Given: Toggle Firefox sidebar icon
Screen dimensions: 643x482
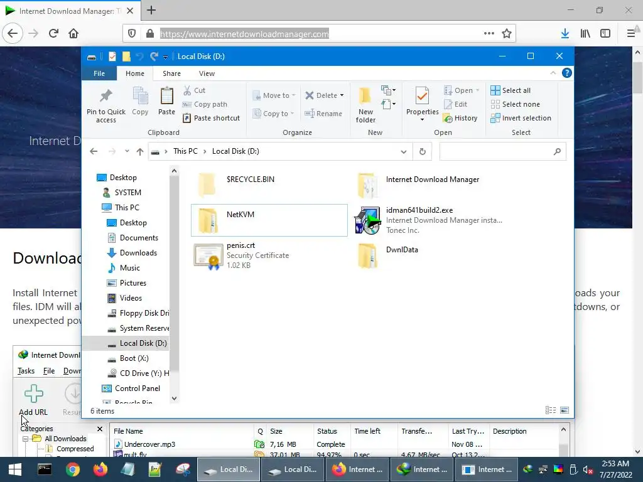Looking at the screenshot, I should [x=605, y=33].
